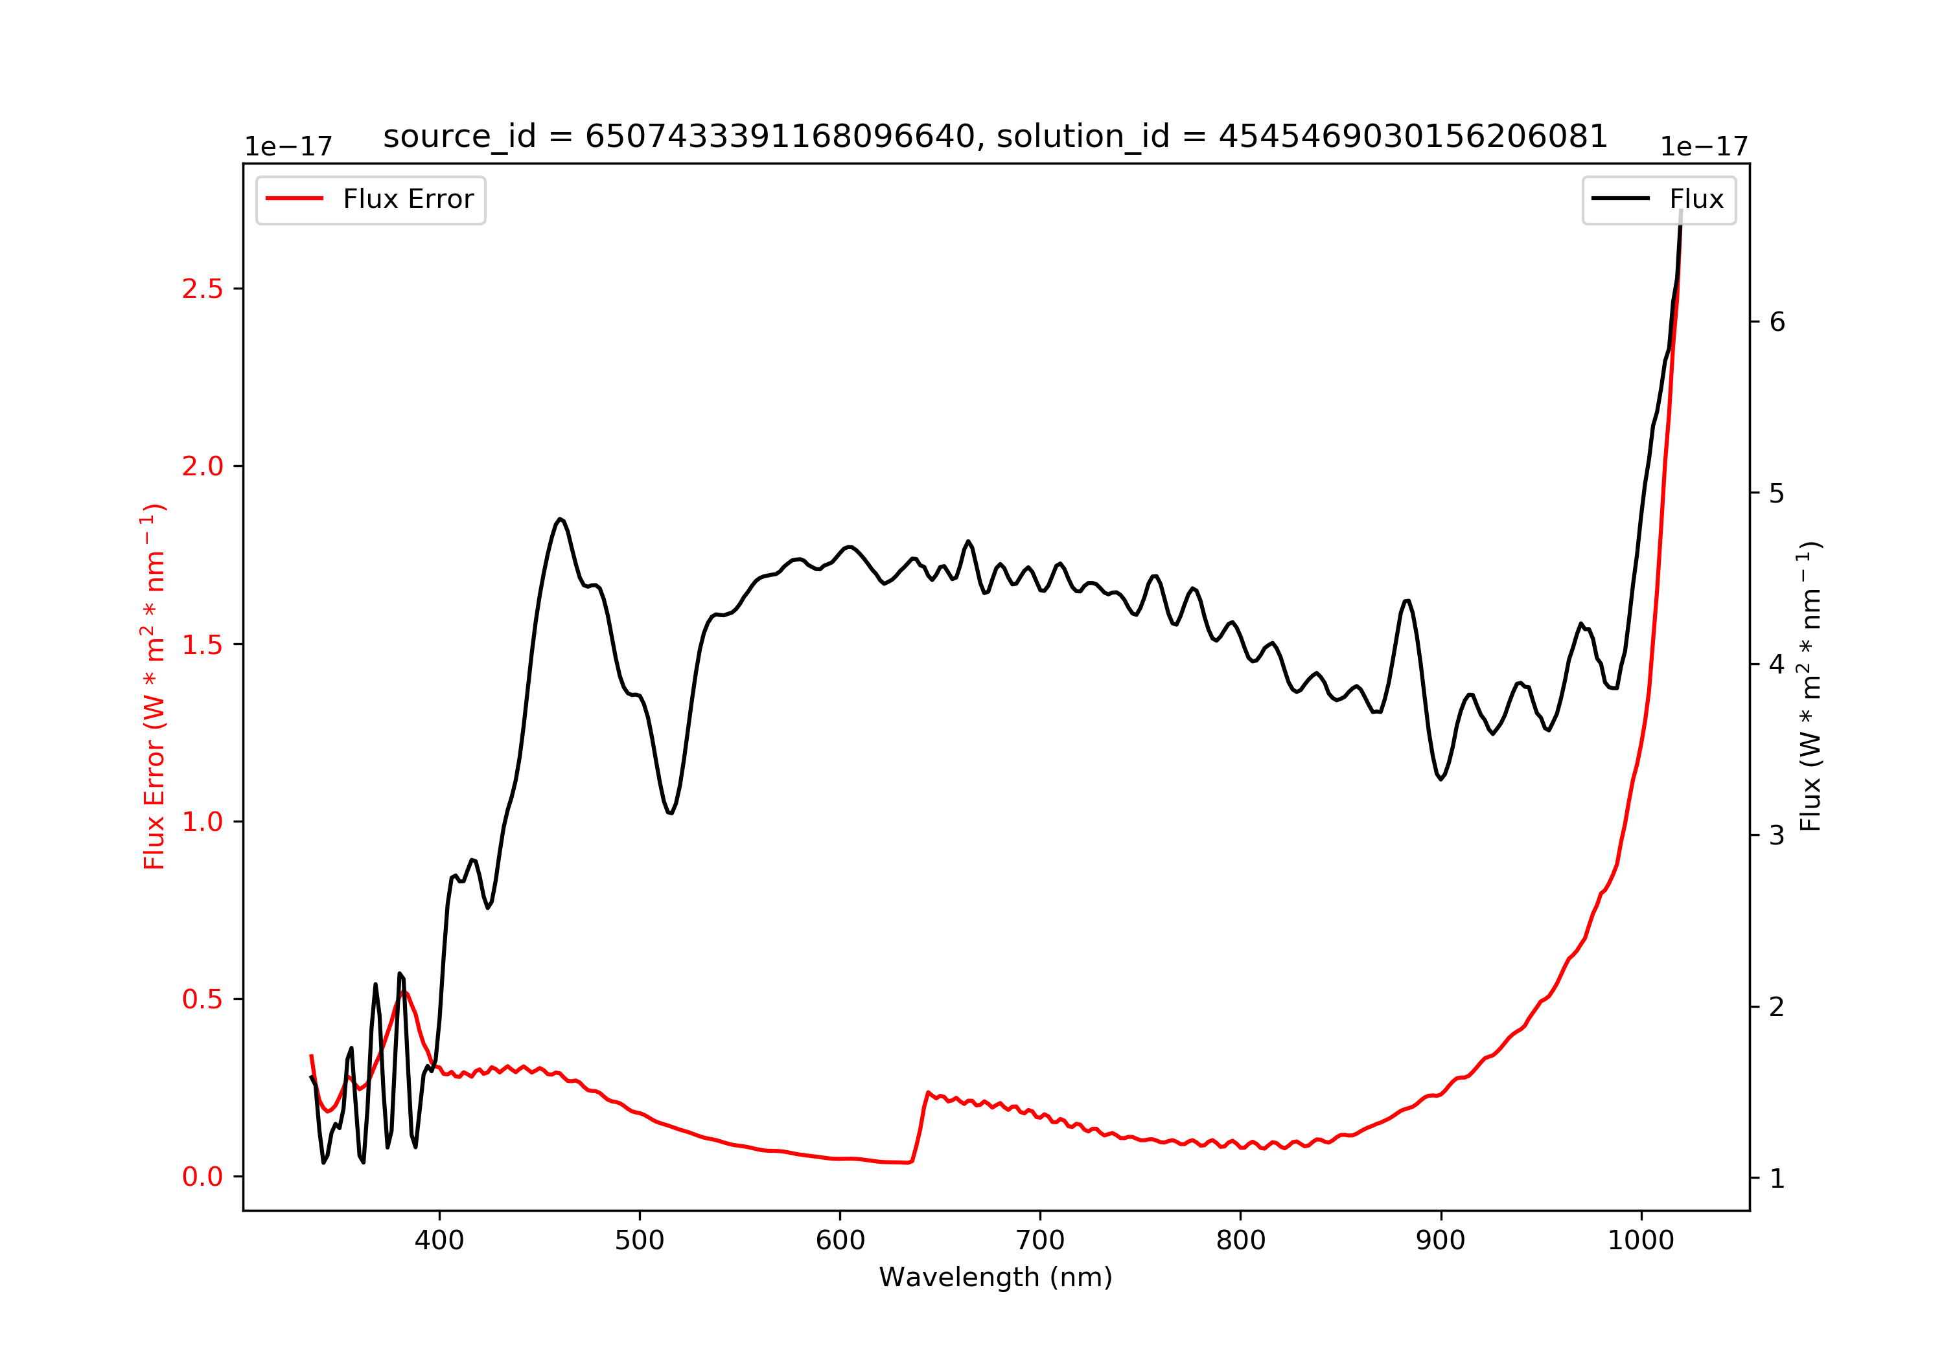1944x1360 pixels.
Task: Click the 800 tick on wavelength axis
Action: [x=1240, y=1241]
